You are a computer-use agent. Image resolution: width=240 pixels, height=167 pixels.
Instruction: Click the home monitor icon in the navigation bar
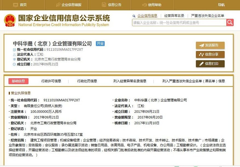point(16,5)
